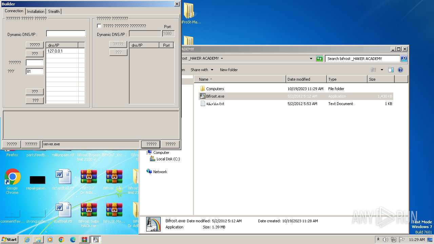The height and width of the screenshot is (244, 434).
Task: Click the first button above the dns/IP list
Action: pyautogui.click(x=35, y=45)
